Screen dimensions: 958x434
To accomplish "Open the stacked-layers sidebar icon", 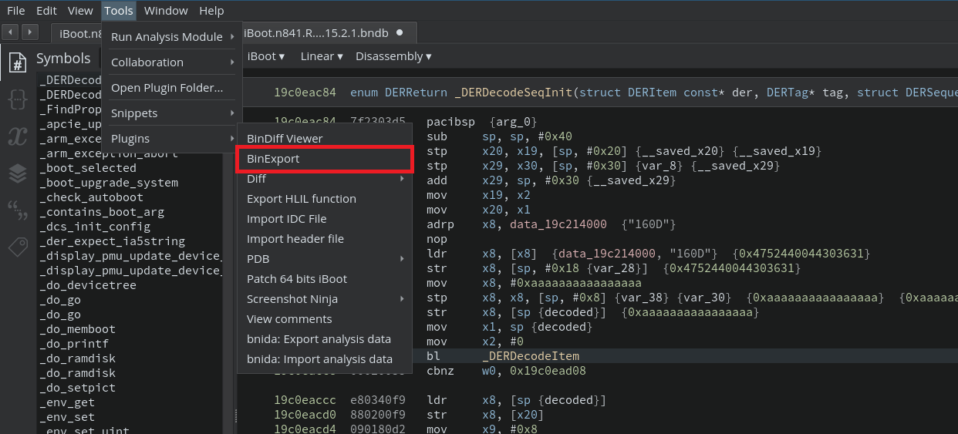I will (17, 173).
